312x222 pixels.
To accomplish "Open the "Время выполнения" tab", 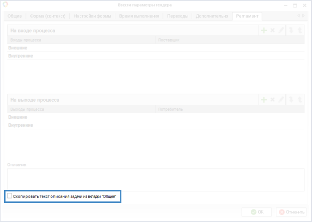I will point(139,16).
